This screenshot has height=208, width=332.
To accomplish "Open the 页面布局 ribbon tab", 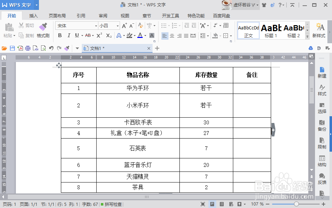I will pos(57,16).
